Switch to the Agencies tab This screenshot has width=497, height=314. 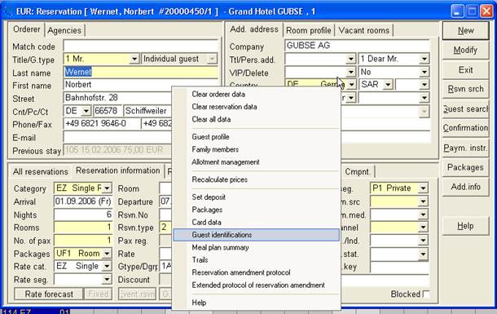click(x=64, y=30)
